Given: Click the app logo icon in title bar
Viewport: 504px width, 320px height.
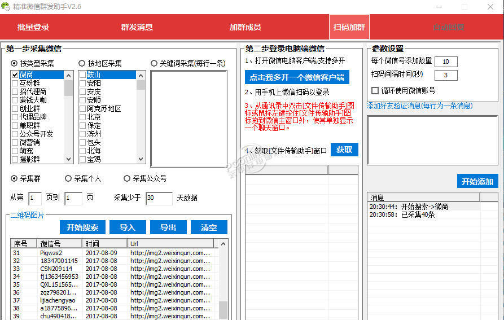Looking at the screenshot, I should [x=6, y=6].
